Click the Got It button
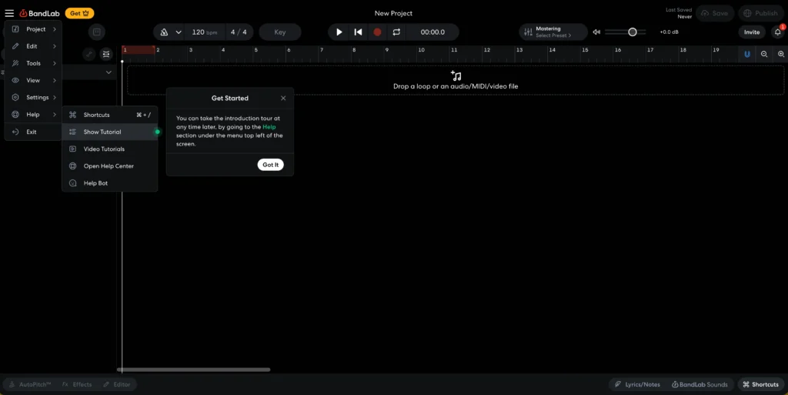 [x=270, y=165]
